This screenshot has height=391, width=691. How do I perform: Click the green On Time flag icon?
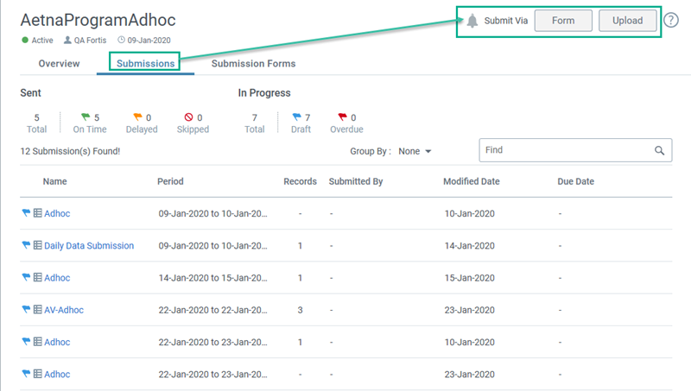tap(86, 117)
